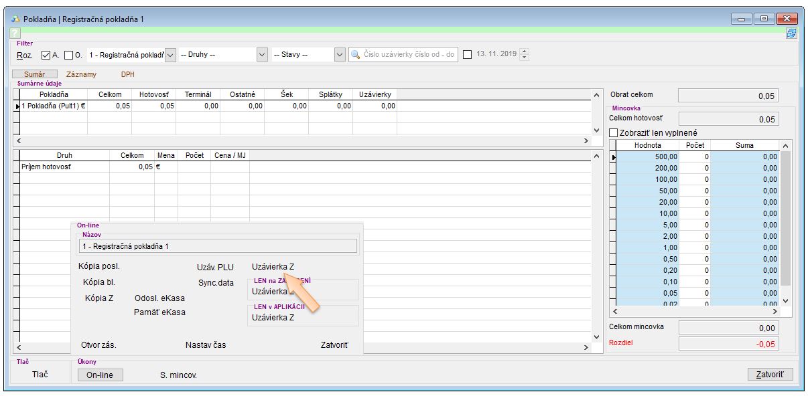Click the On-line button
Screen dimensions: 808x398
100,375
